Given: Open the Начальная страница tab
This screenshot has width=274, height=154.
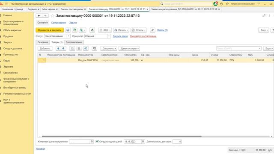Looking at the screenshot, I should [12, 9].
